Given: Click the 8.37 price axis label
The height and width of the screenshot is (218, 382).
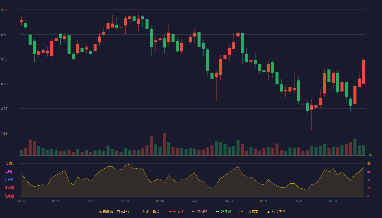Looking at the screenshot, I should click(x=4, y=109).
